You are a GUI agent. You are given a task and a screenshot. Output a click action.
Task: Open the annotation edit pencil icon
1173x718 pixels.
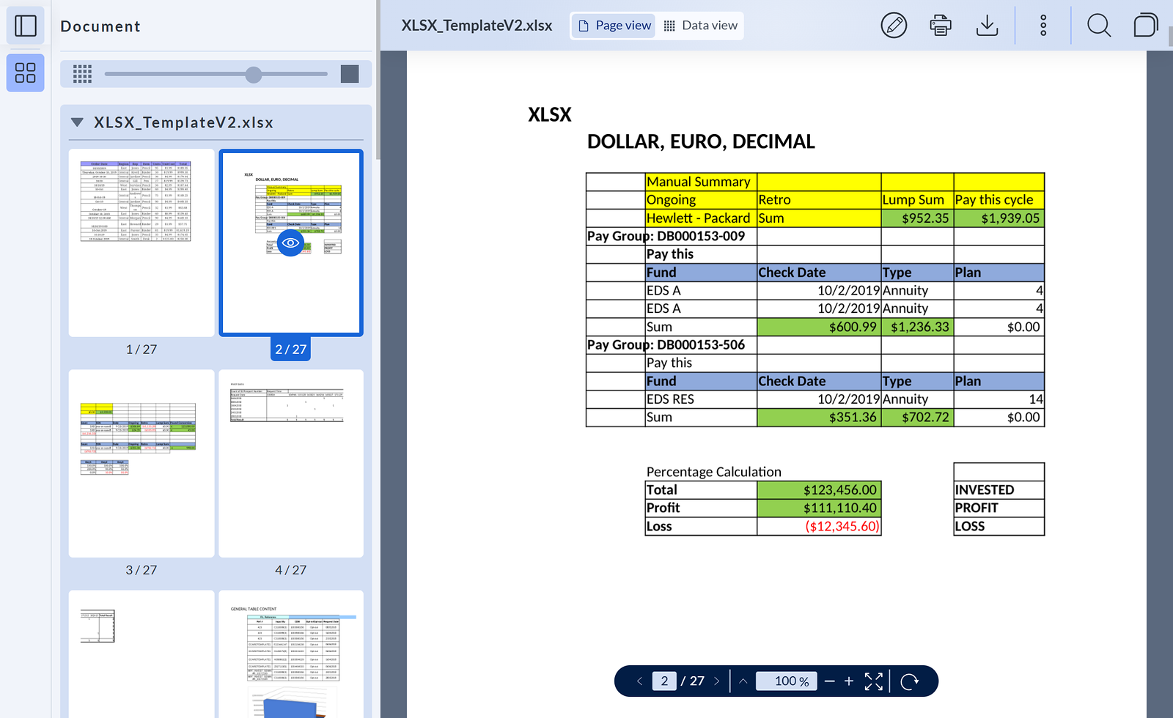[x=894, y=26]
